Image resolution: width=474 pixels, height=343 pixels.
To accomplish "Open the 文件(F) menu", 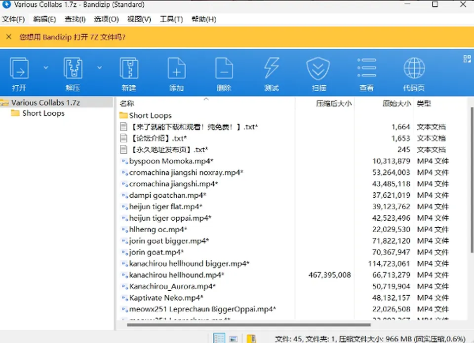I will (13, 19).
